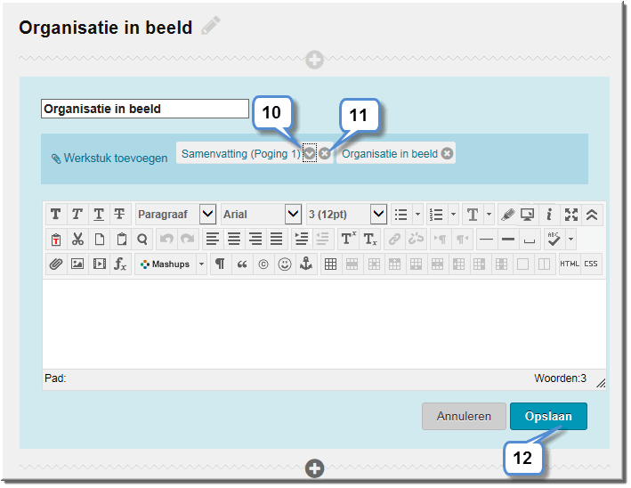Expand the text color picker arrow
Viewport: 631px width, 488px height.
(489, 215)
